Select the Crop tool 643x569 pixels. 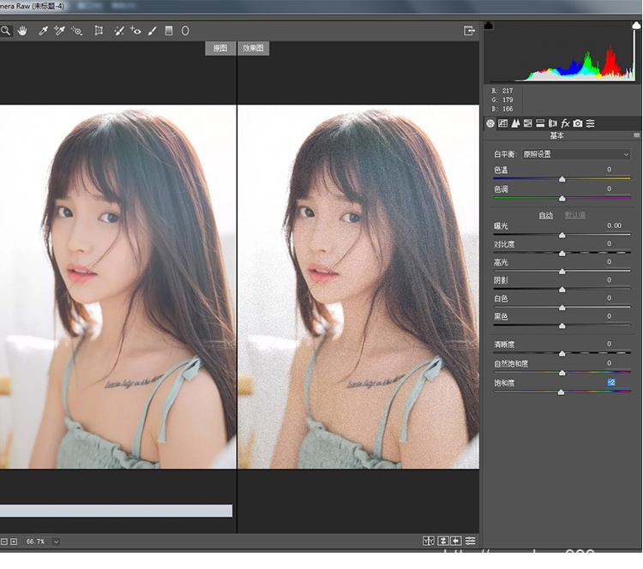tap(99, 31)
